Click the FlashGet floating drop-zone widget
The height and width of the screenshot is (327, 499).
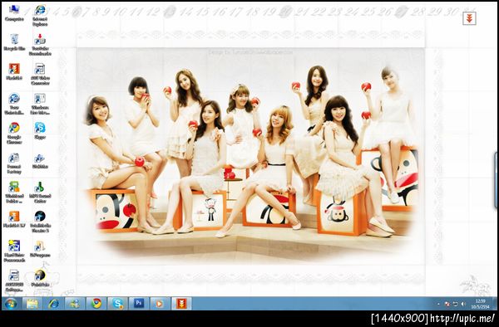pos(469,18)
